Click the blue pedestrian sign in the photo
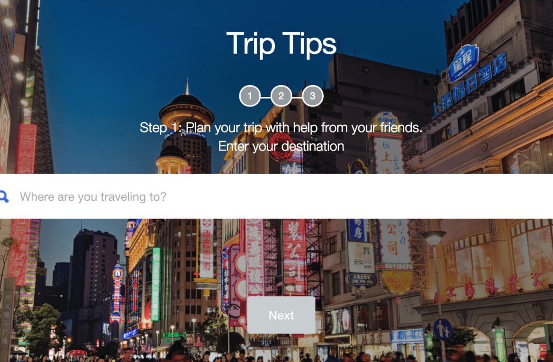The image size is (553, 362). pos(443,329)
